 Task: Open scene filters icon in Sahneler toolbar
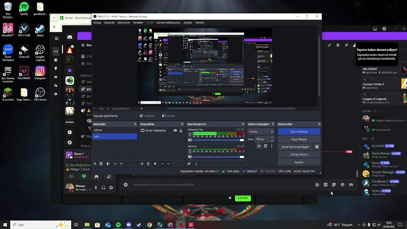[108, 164]
